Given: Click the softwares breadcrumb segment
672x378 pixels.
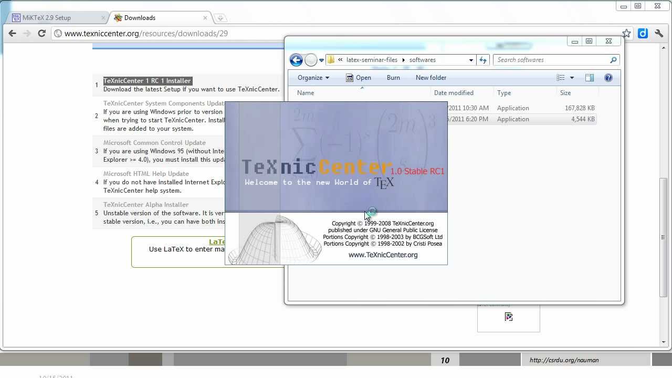Looking at the screenshot, I should pyautogui.click(x=423, y=60).
